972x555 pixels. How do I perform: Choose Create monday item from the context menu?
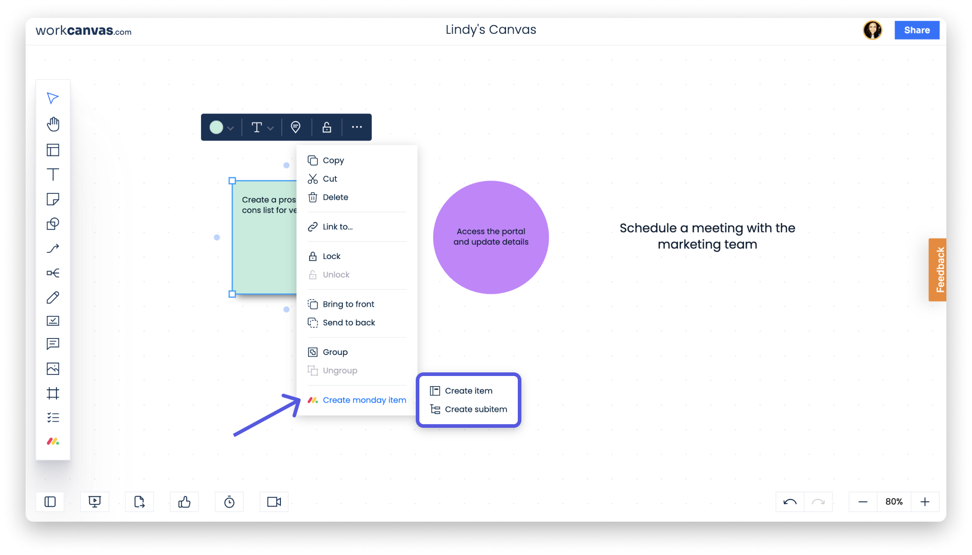pyautogui.click(x=364, y=400)
